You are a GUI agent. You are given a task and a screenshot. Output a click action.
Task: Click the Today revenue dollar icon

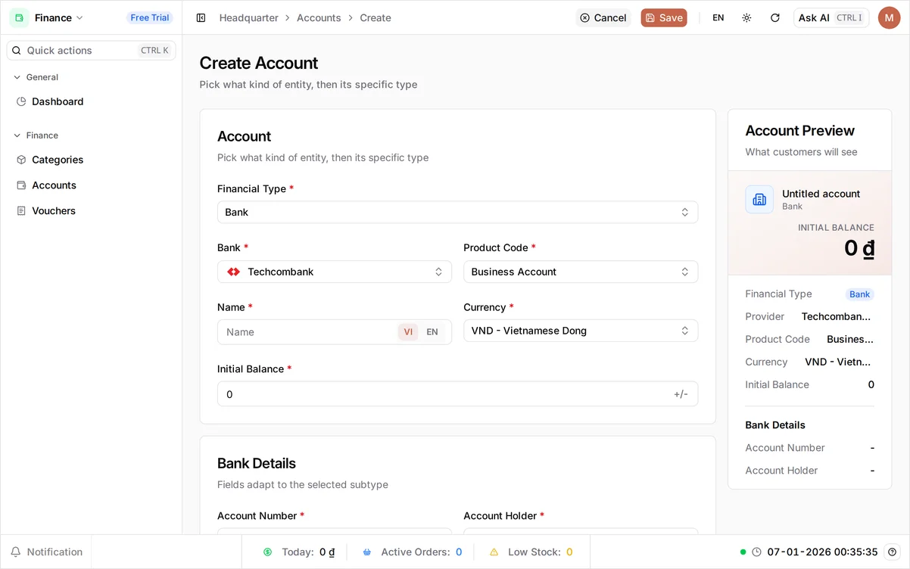267,552
